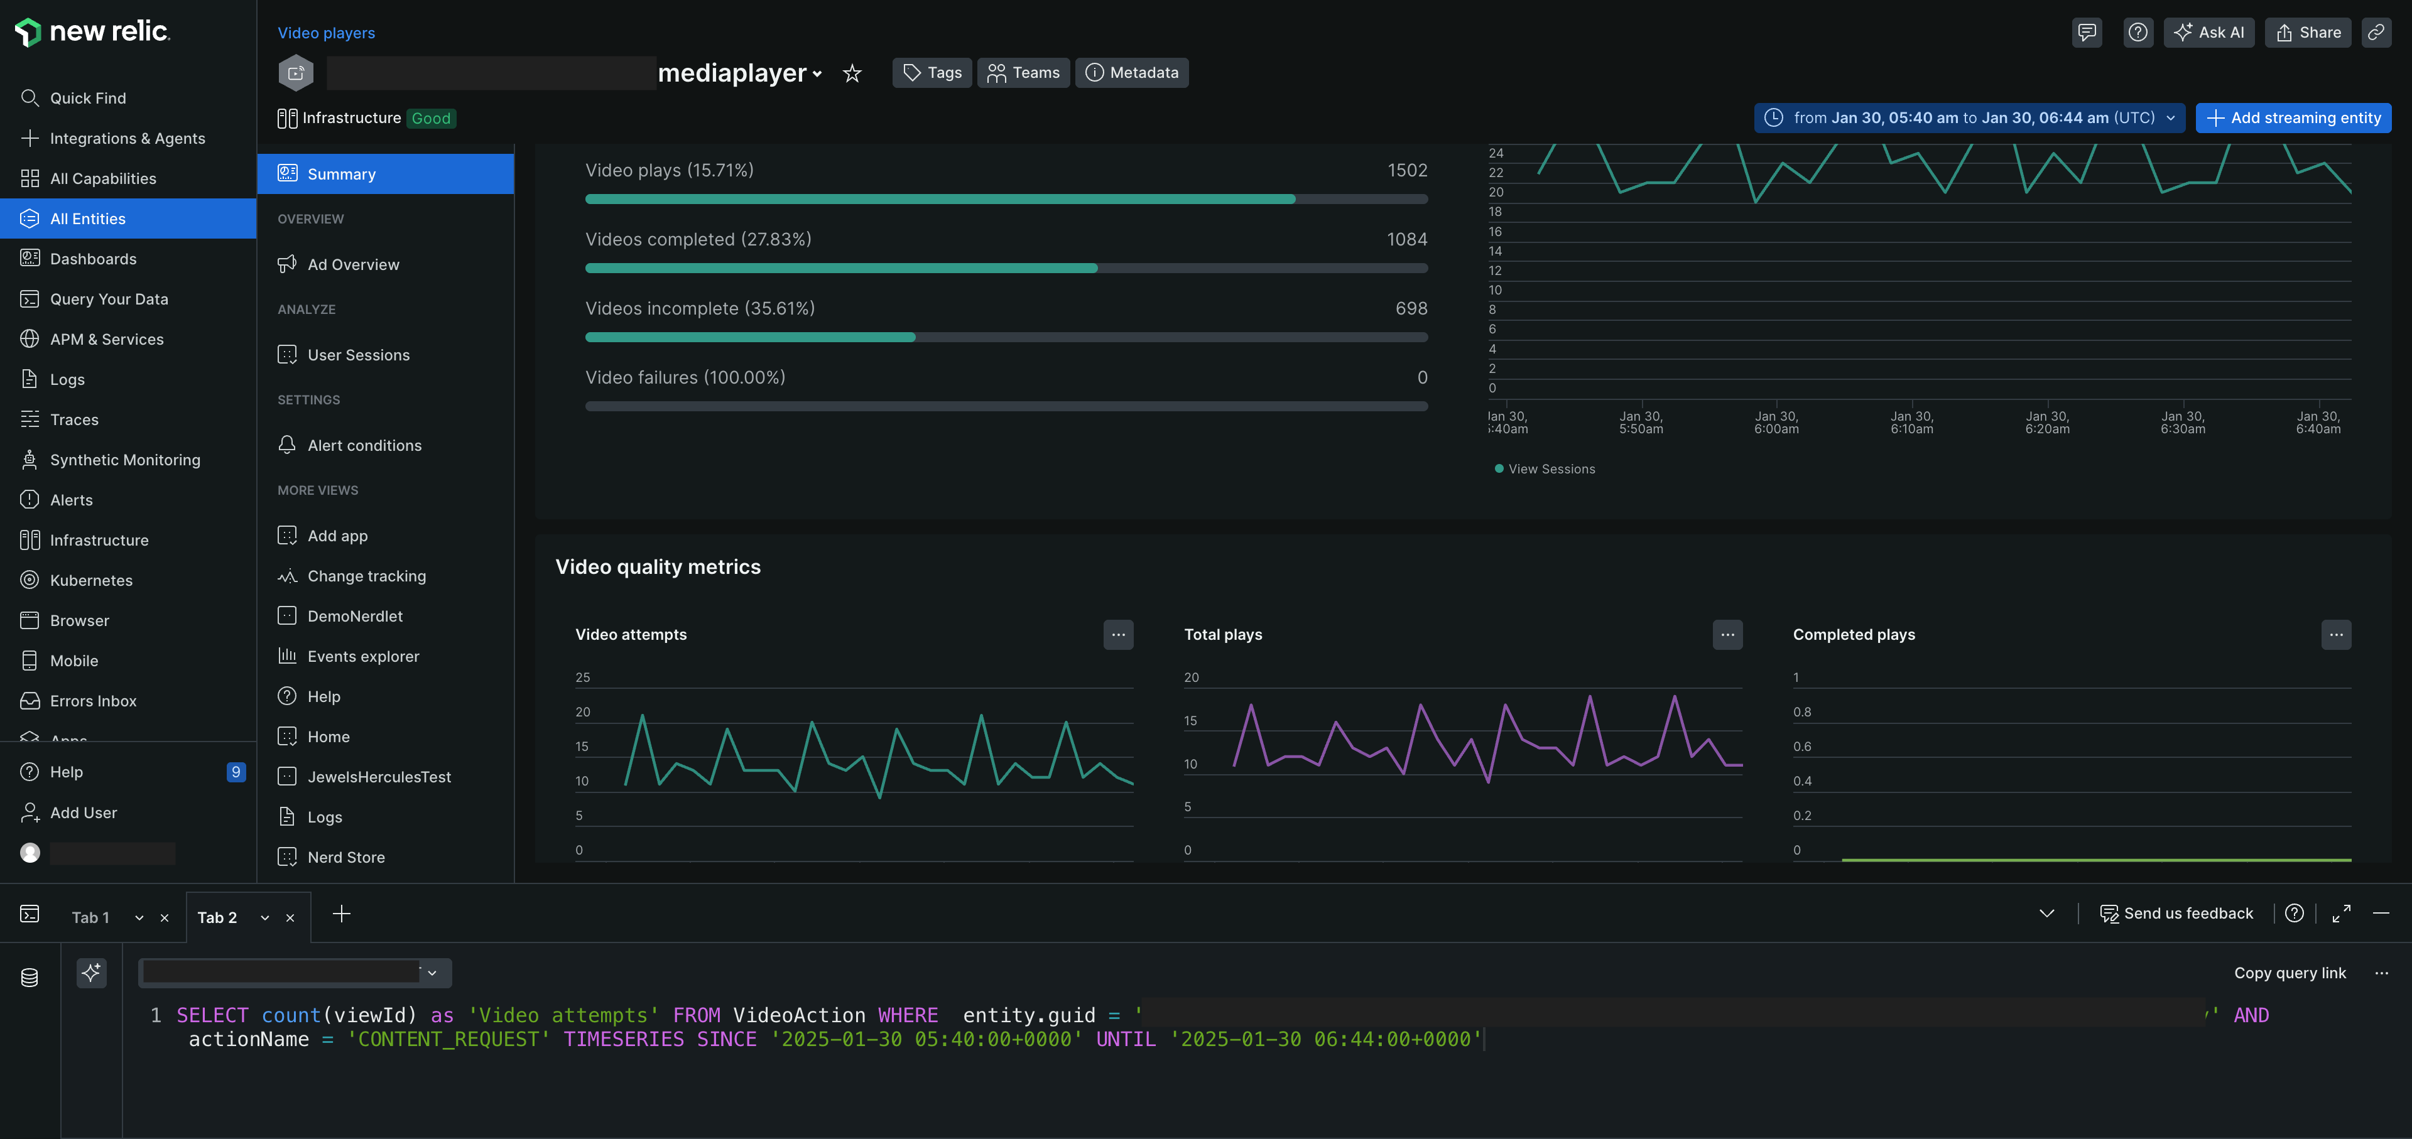The height and width of the screenshot is (1139, 2412).
Task: Expand the account selector above query
Action: tap(432, 973)
